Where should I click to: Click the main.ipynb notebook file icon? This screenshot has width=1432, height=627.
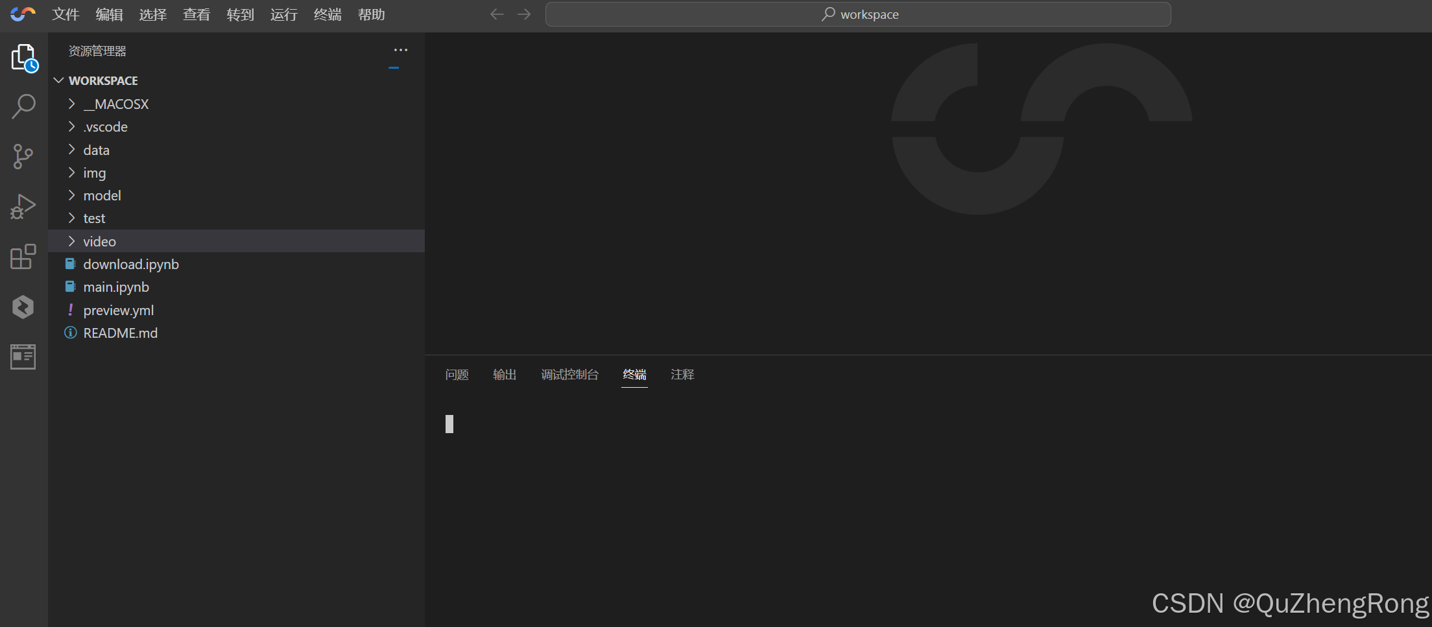[x=70, y=286]
